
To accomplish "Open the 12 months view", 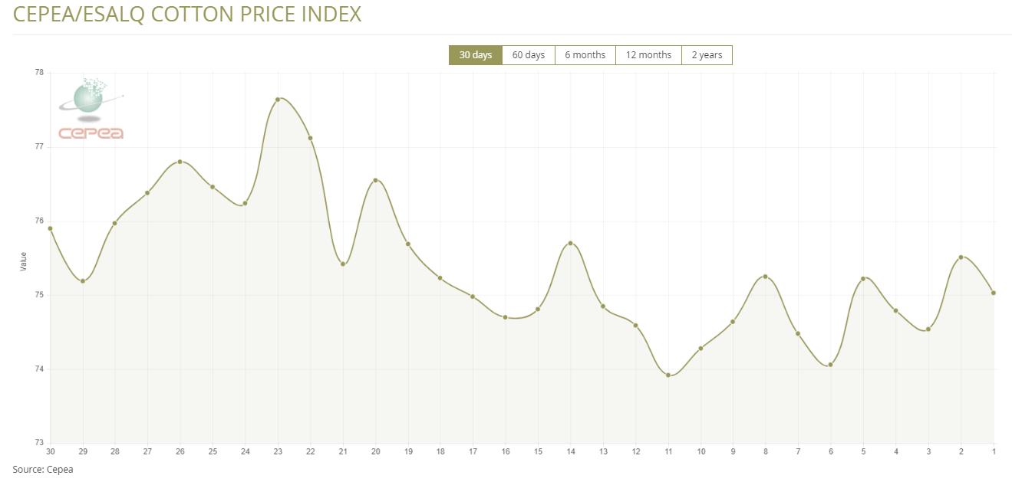I will click(648, 55).
